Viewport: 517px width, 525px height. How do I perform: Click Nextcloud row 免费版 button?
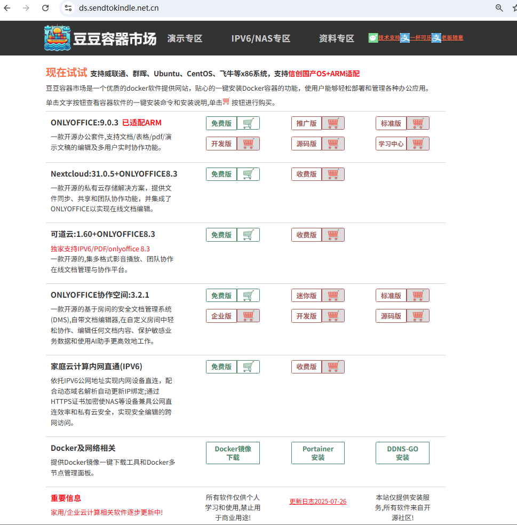point(221,174)
